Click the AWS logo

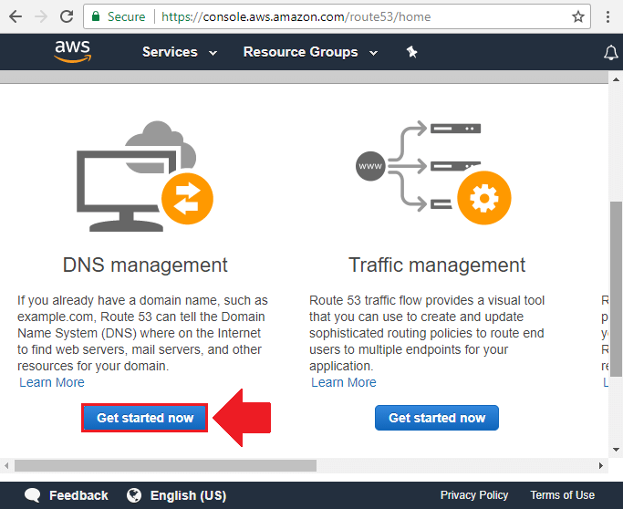(x=73, y=52)
